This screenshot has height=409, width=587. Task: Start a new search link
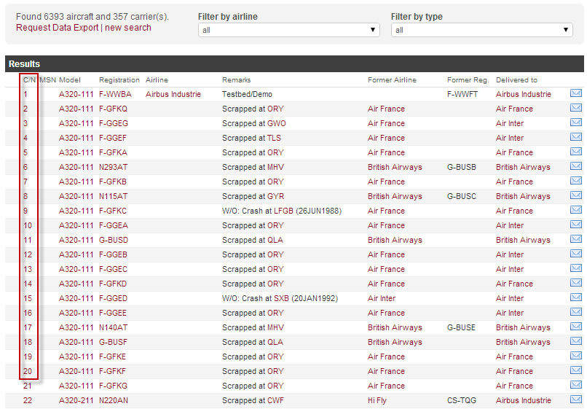point(128,28)
